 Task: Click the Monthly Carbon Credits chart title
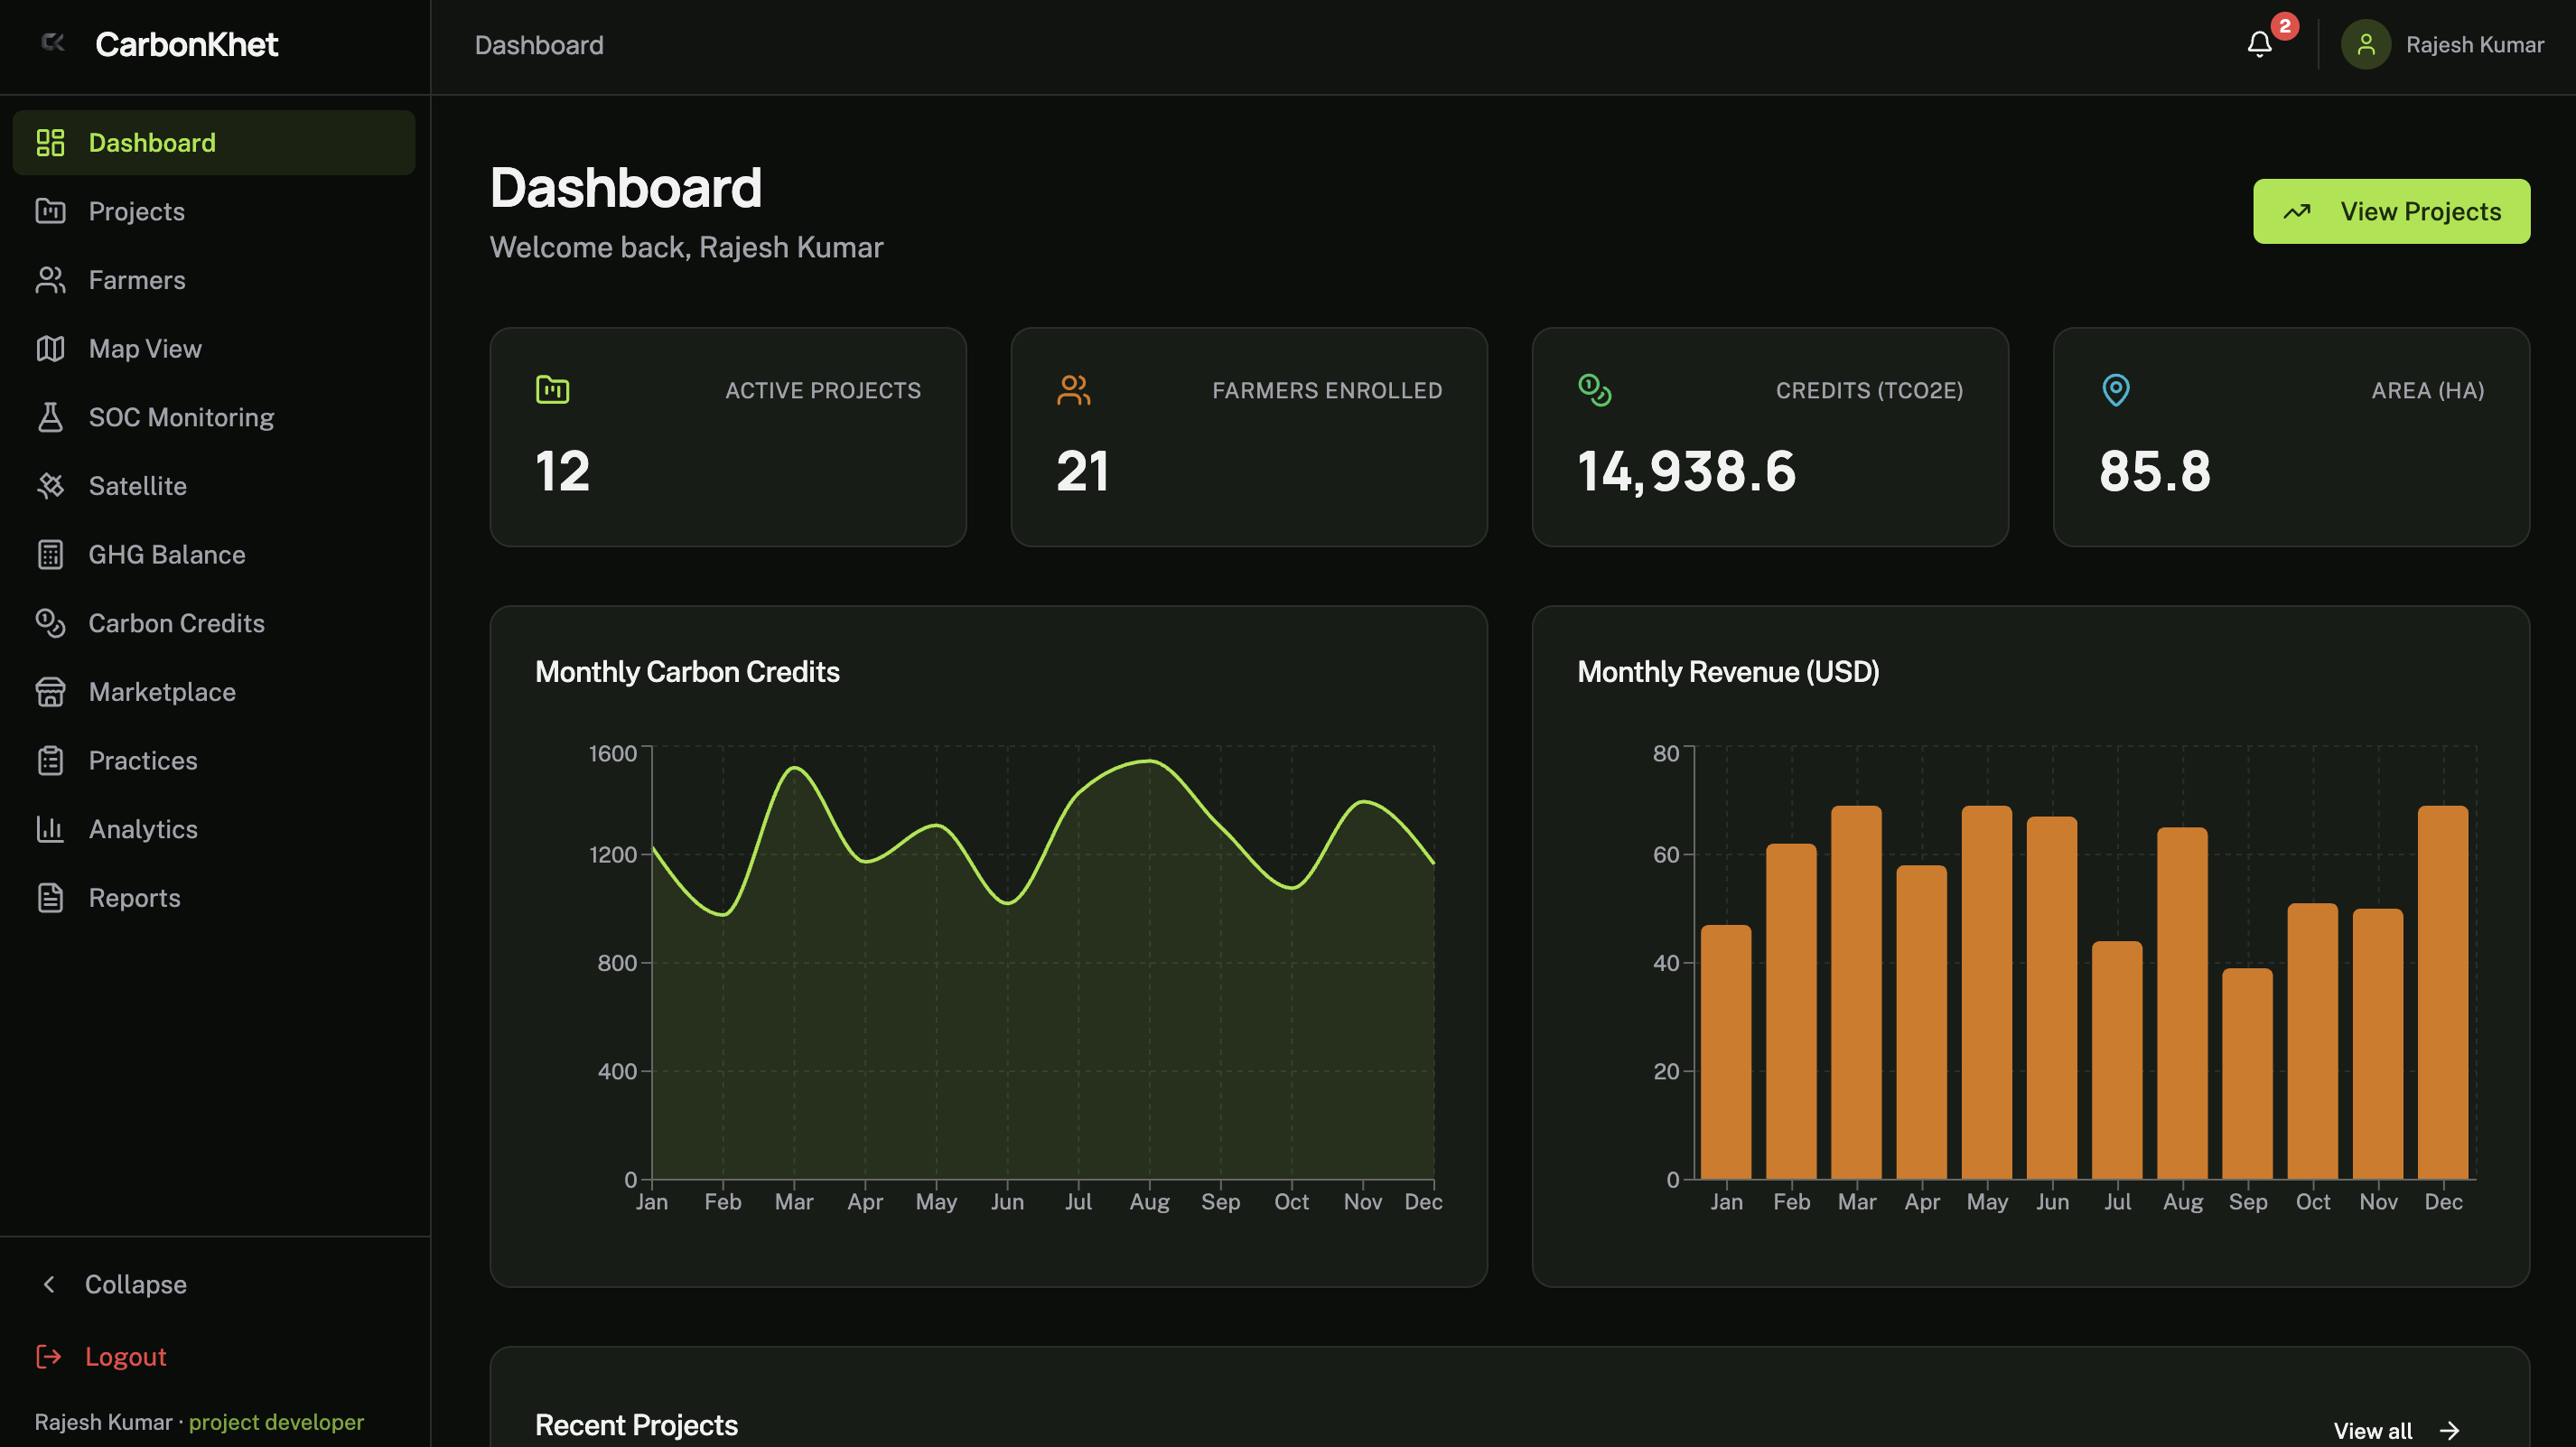click(687, 671)
